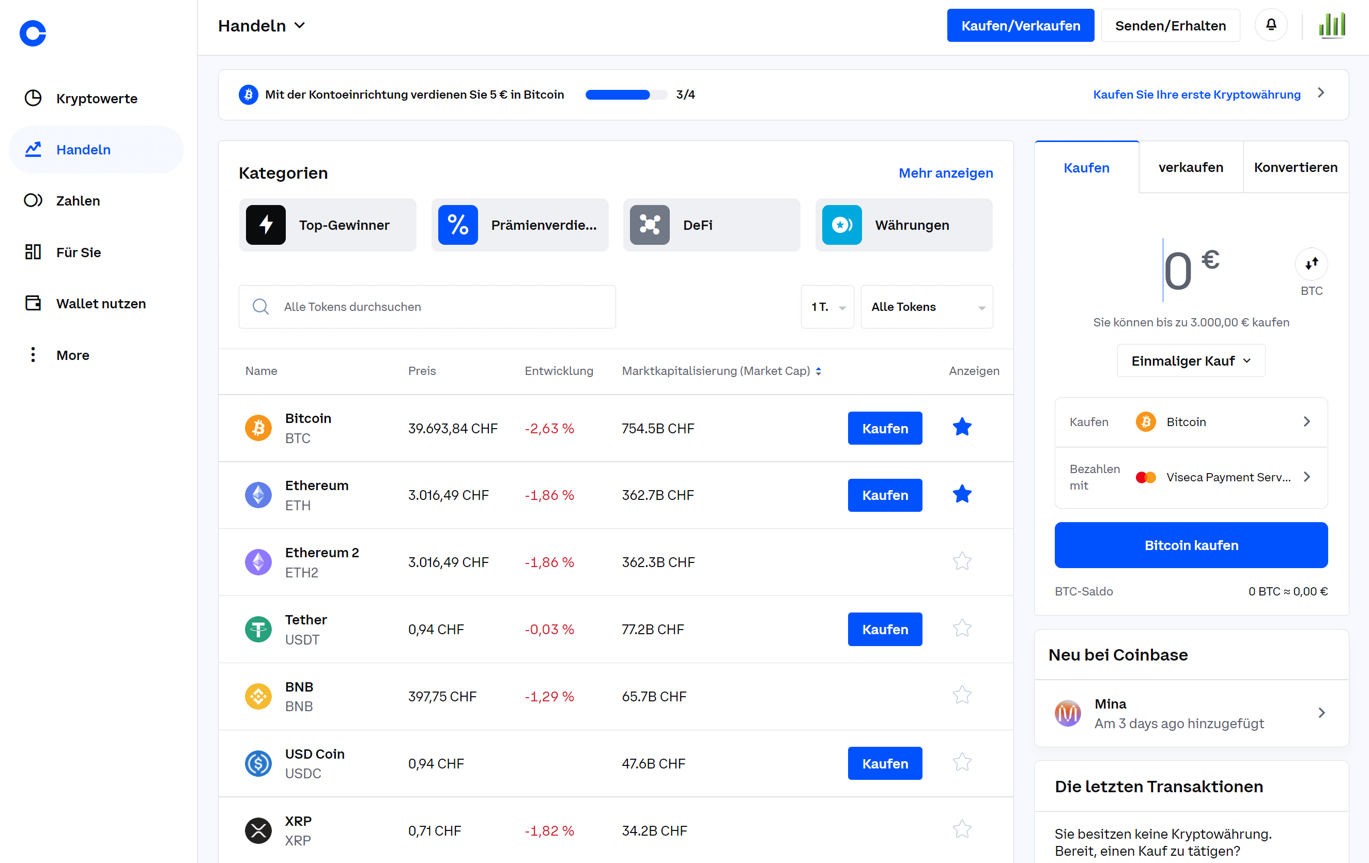Screen dimensions: 1369x863
Task: Click the Coinbase logo
Action: coord(33,34)
